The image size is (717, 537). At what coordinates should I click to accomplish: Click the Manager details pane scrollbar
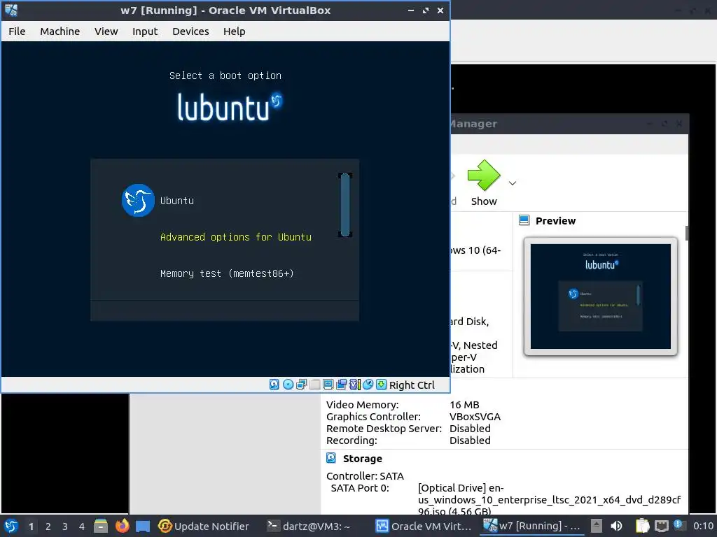tap(687, 233)
